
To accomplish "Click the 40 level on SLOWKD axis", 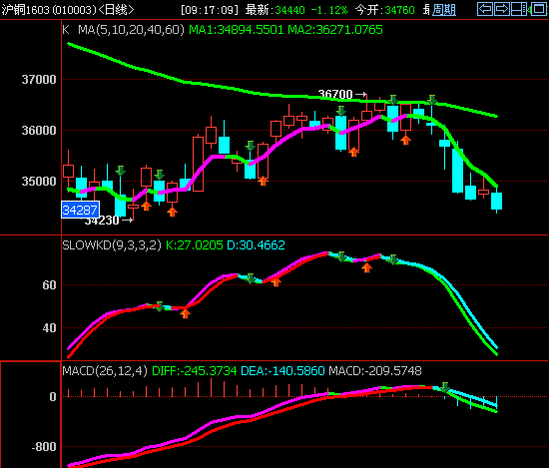I will (49, 328).
